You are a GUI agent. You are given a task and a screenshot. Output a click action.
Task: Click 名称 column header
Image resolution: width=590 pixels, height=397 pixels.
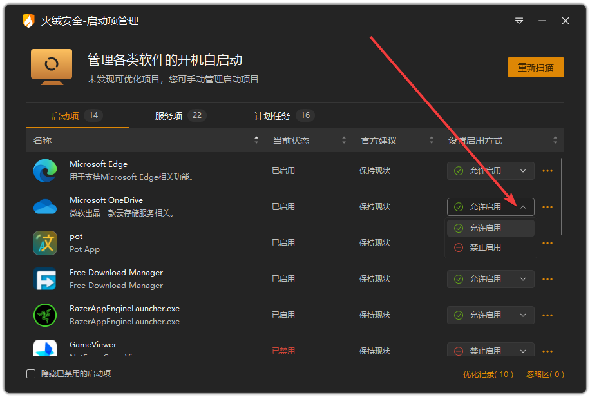point(43,140)
